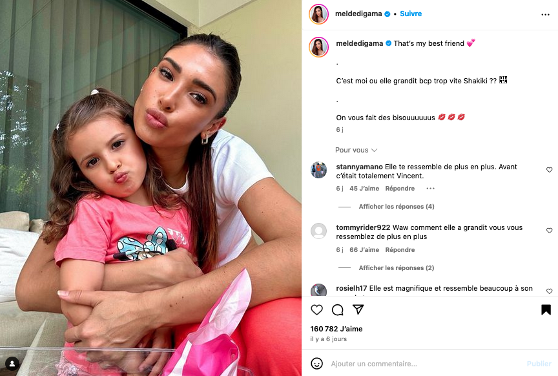
Task: Reply to stannyamano's comment via Répondre
Action: [x=400, y=189]
